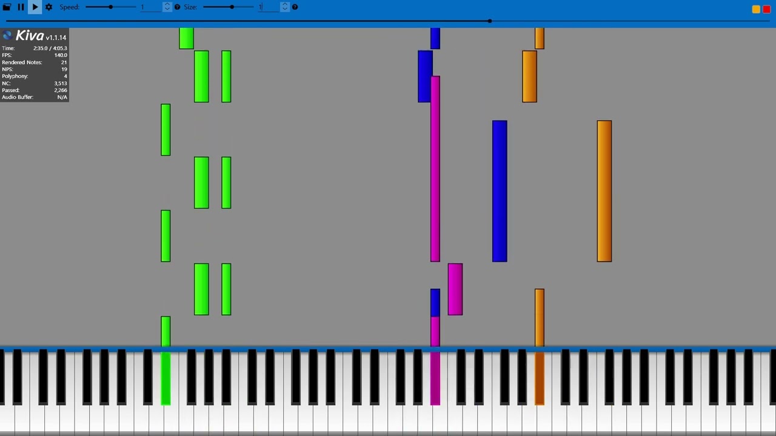776x436 pixels.
Task: Click the Size value stepper arrows
Action: tap(285, 7)
